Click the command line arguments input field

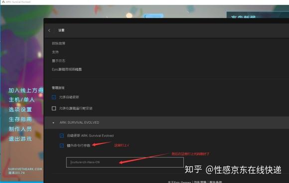pyautogui.click(x=125, y=162)
